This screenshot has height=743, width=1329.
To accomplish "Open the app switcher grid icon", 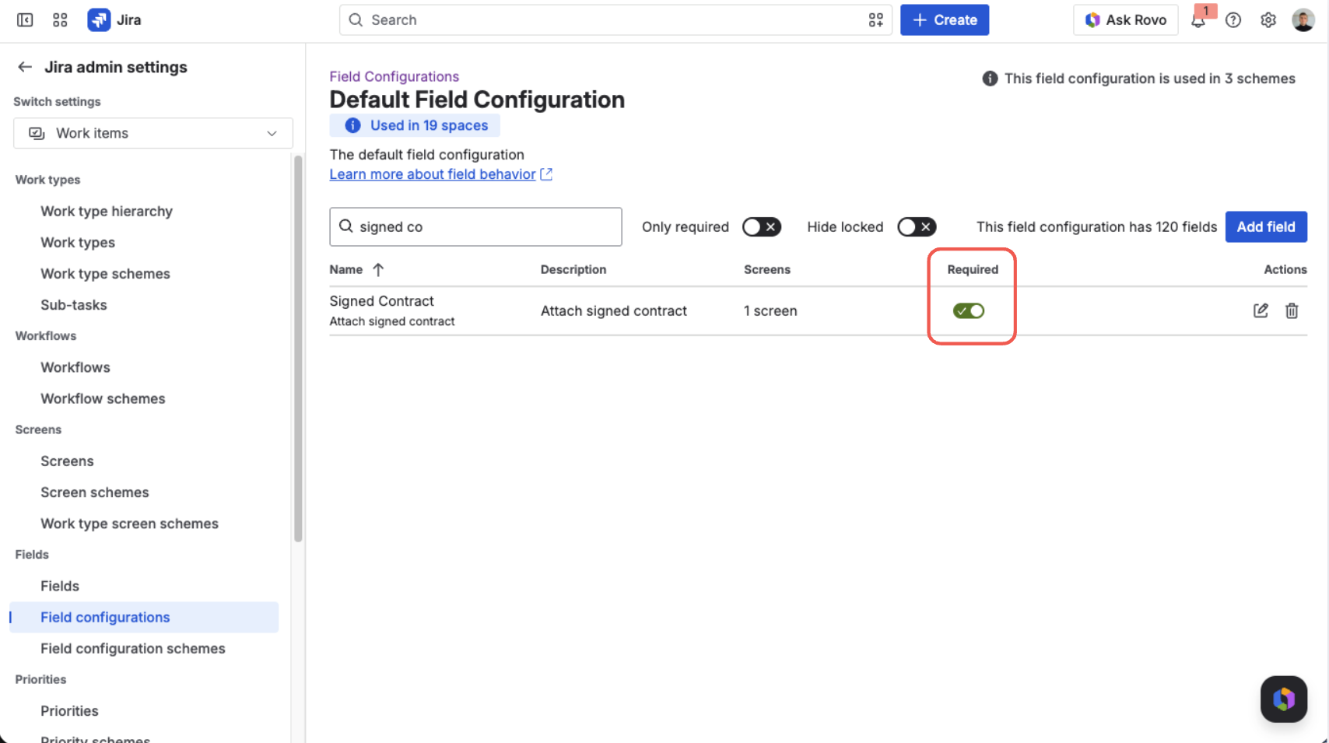I will 60,20.
